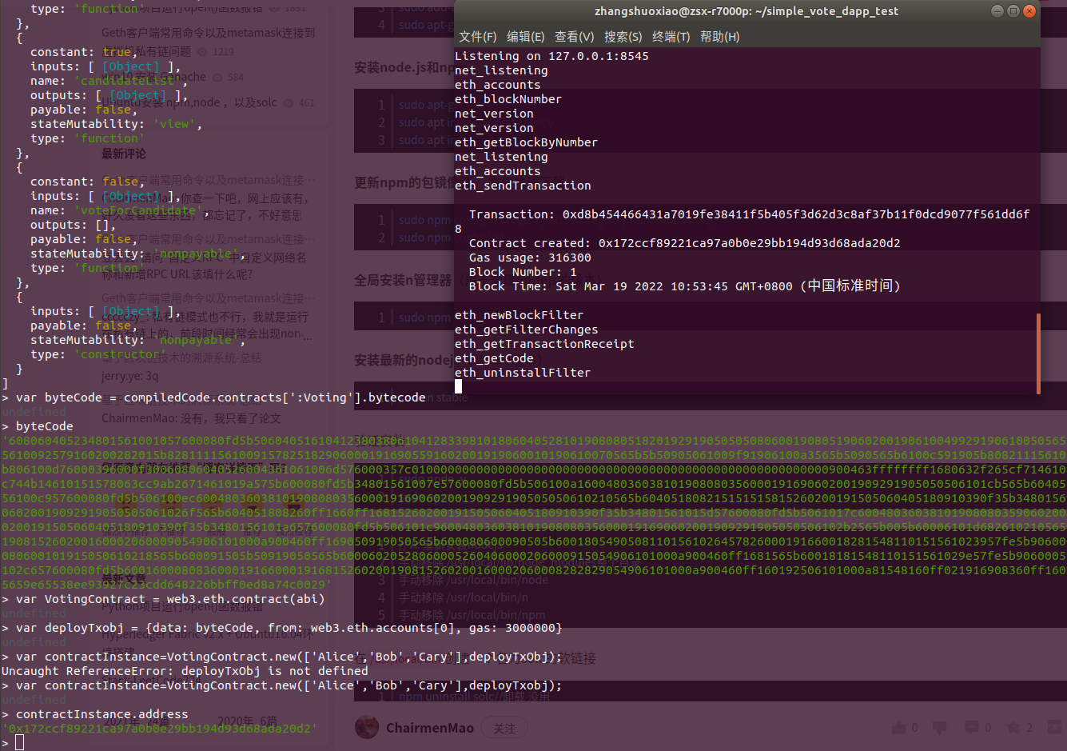
Task: Open the 编辑(E) terminal menu
Action: coord(525,37)
